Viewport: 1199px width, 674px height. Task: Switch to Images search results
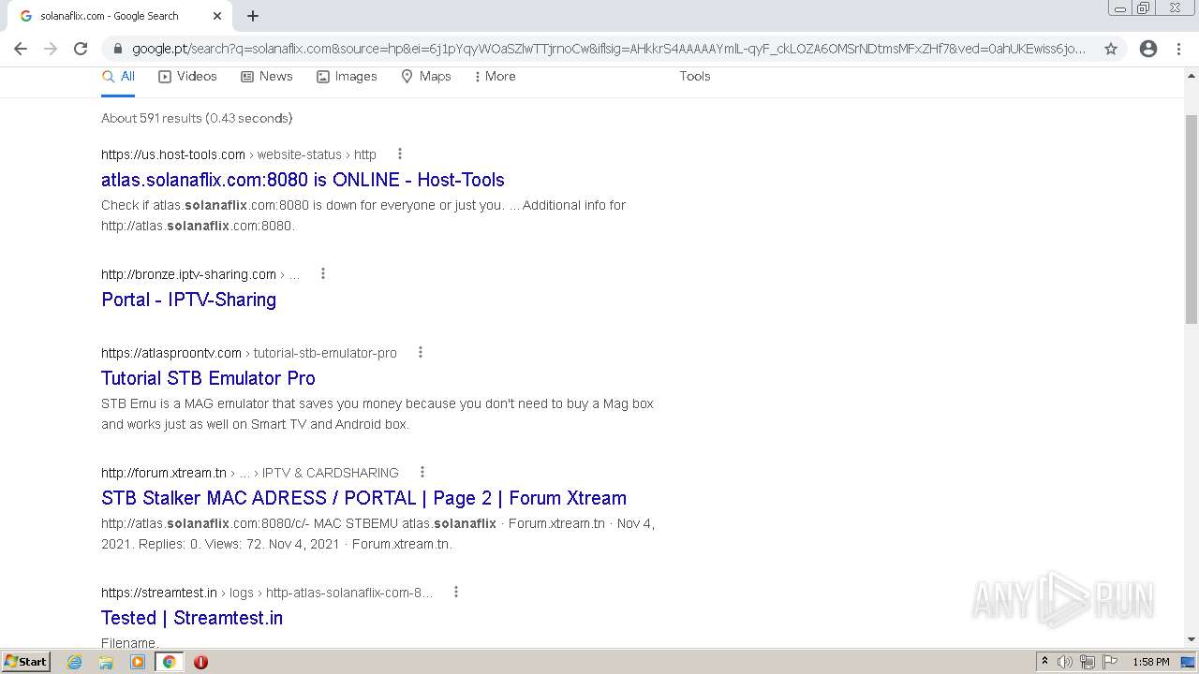pyautogui.click(x=347, y=77)
